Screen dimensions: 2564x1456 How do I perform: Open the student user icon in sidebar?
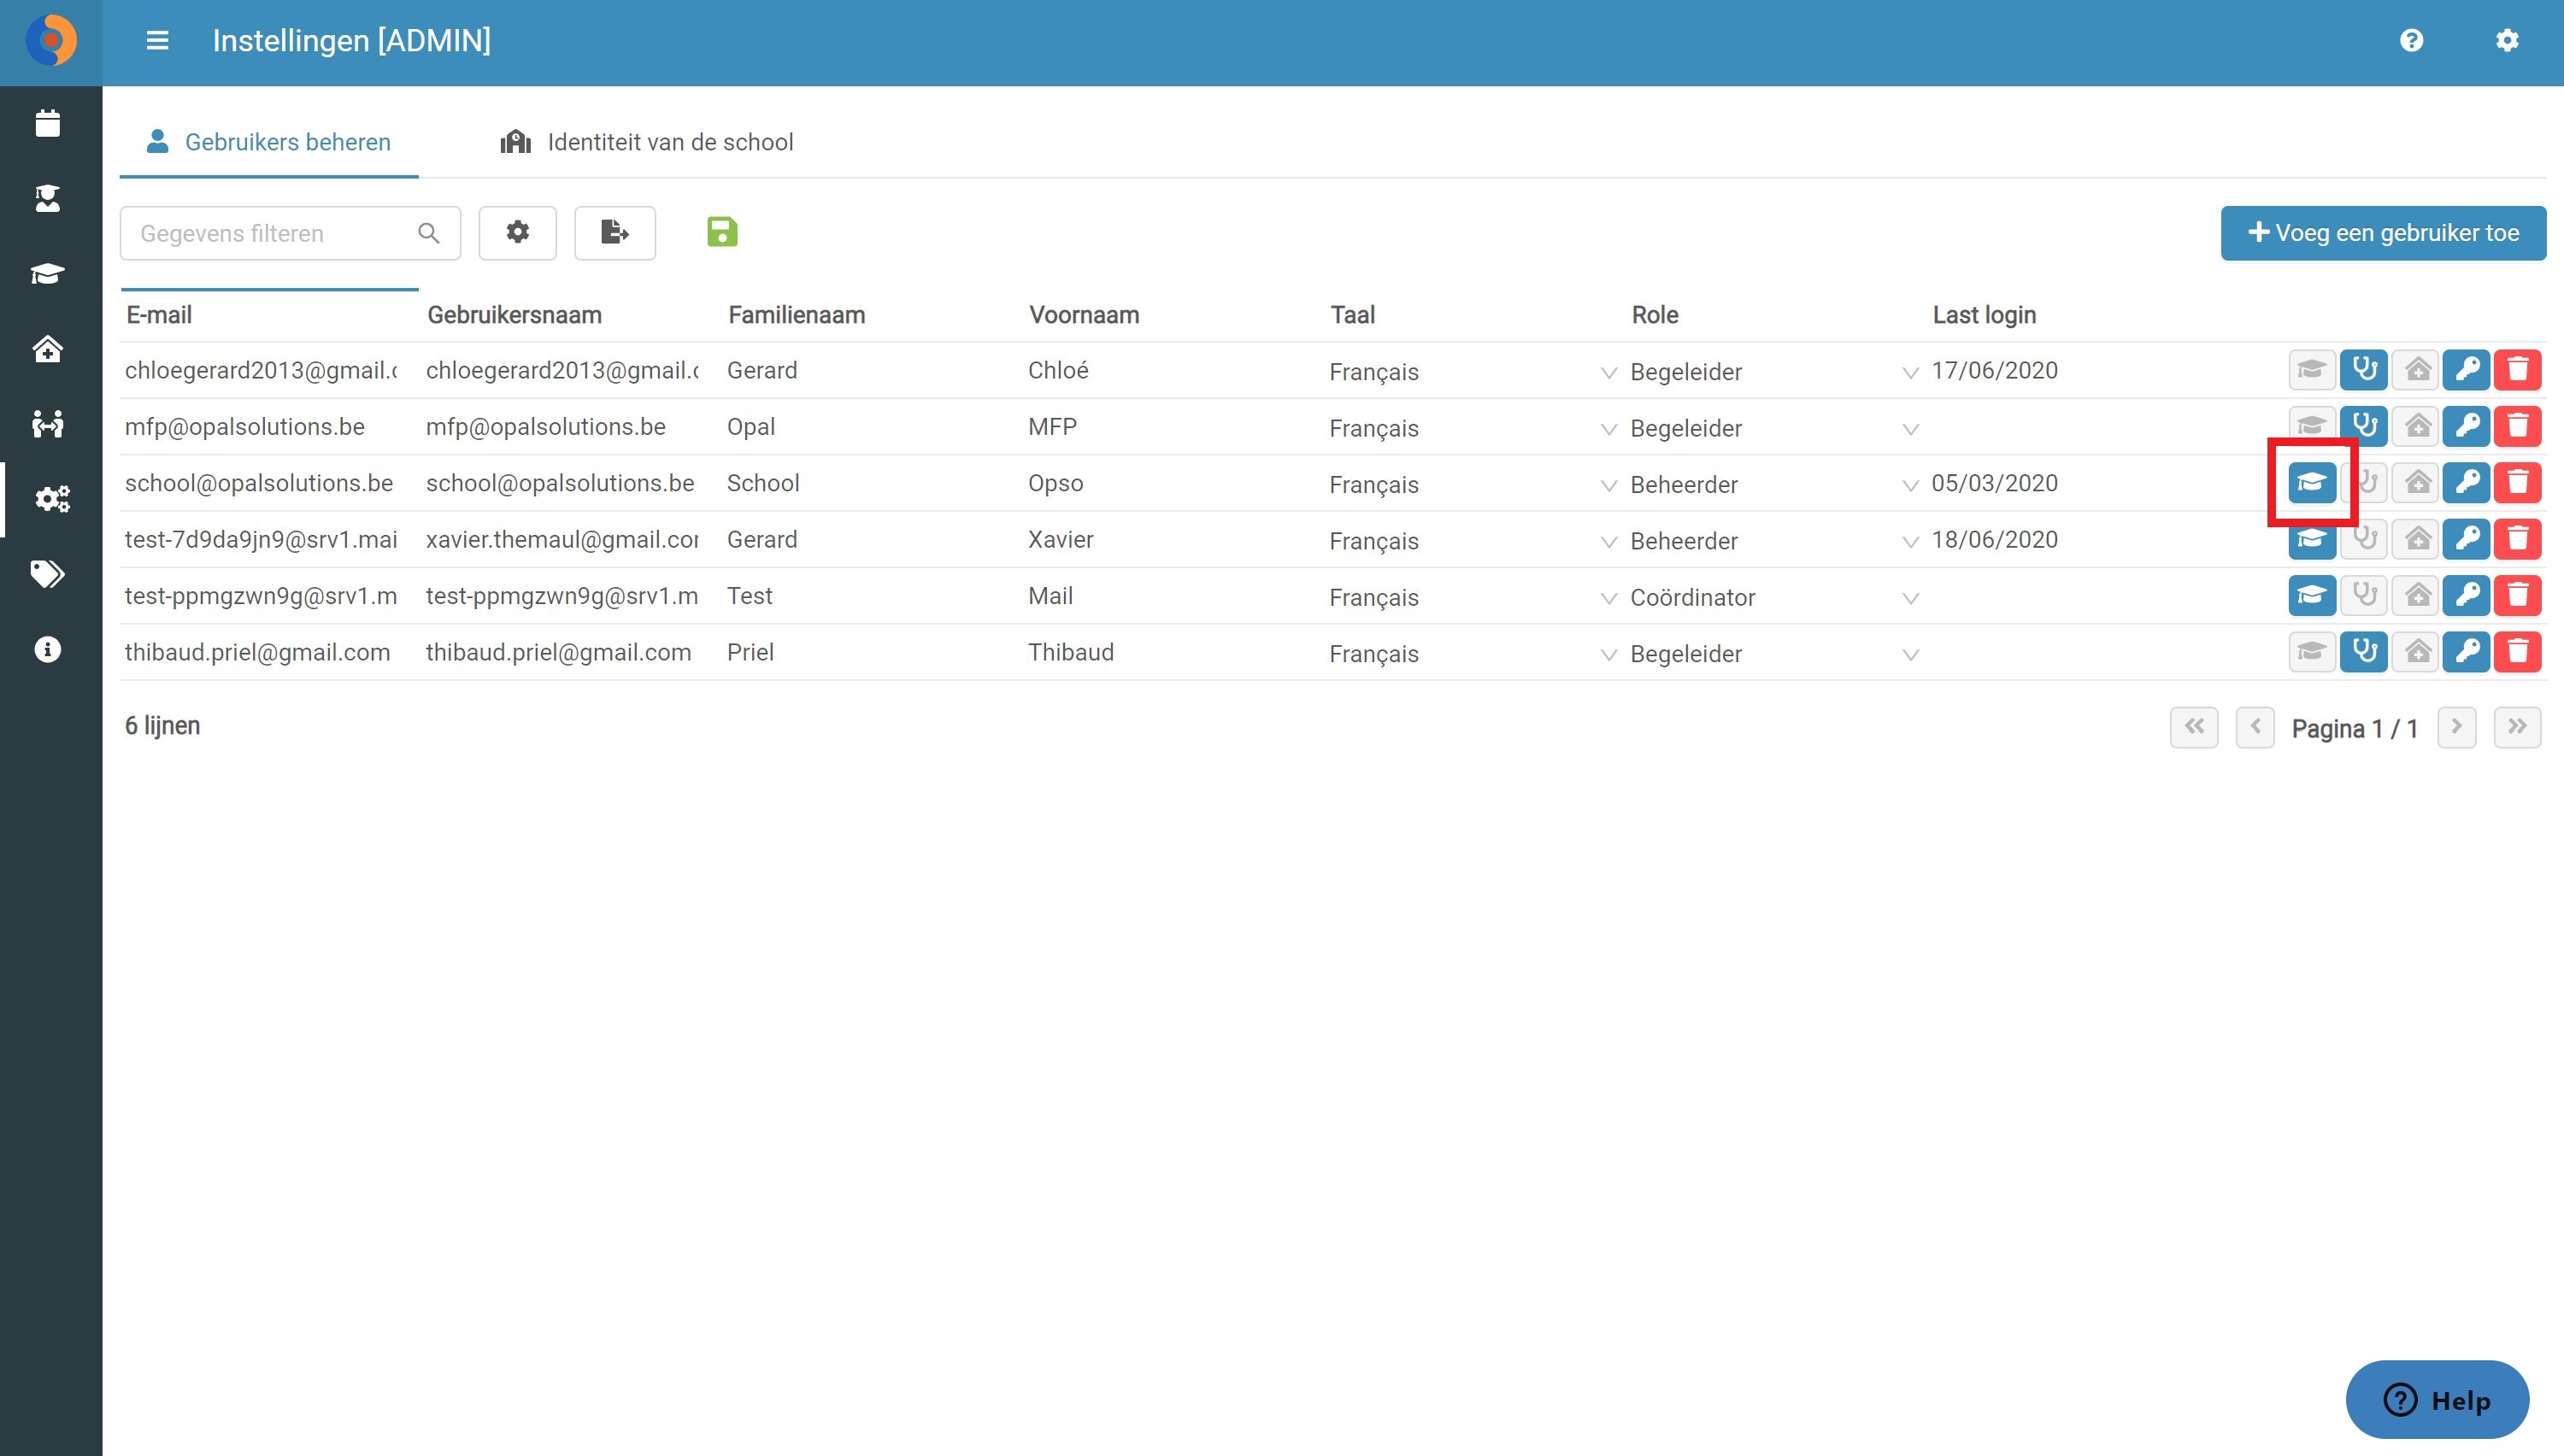[x=48, y=198]
